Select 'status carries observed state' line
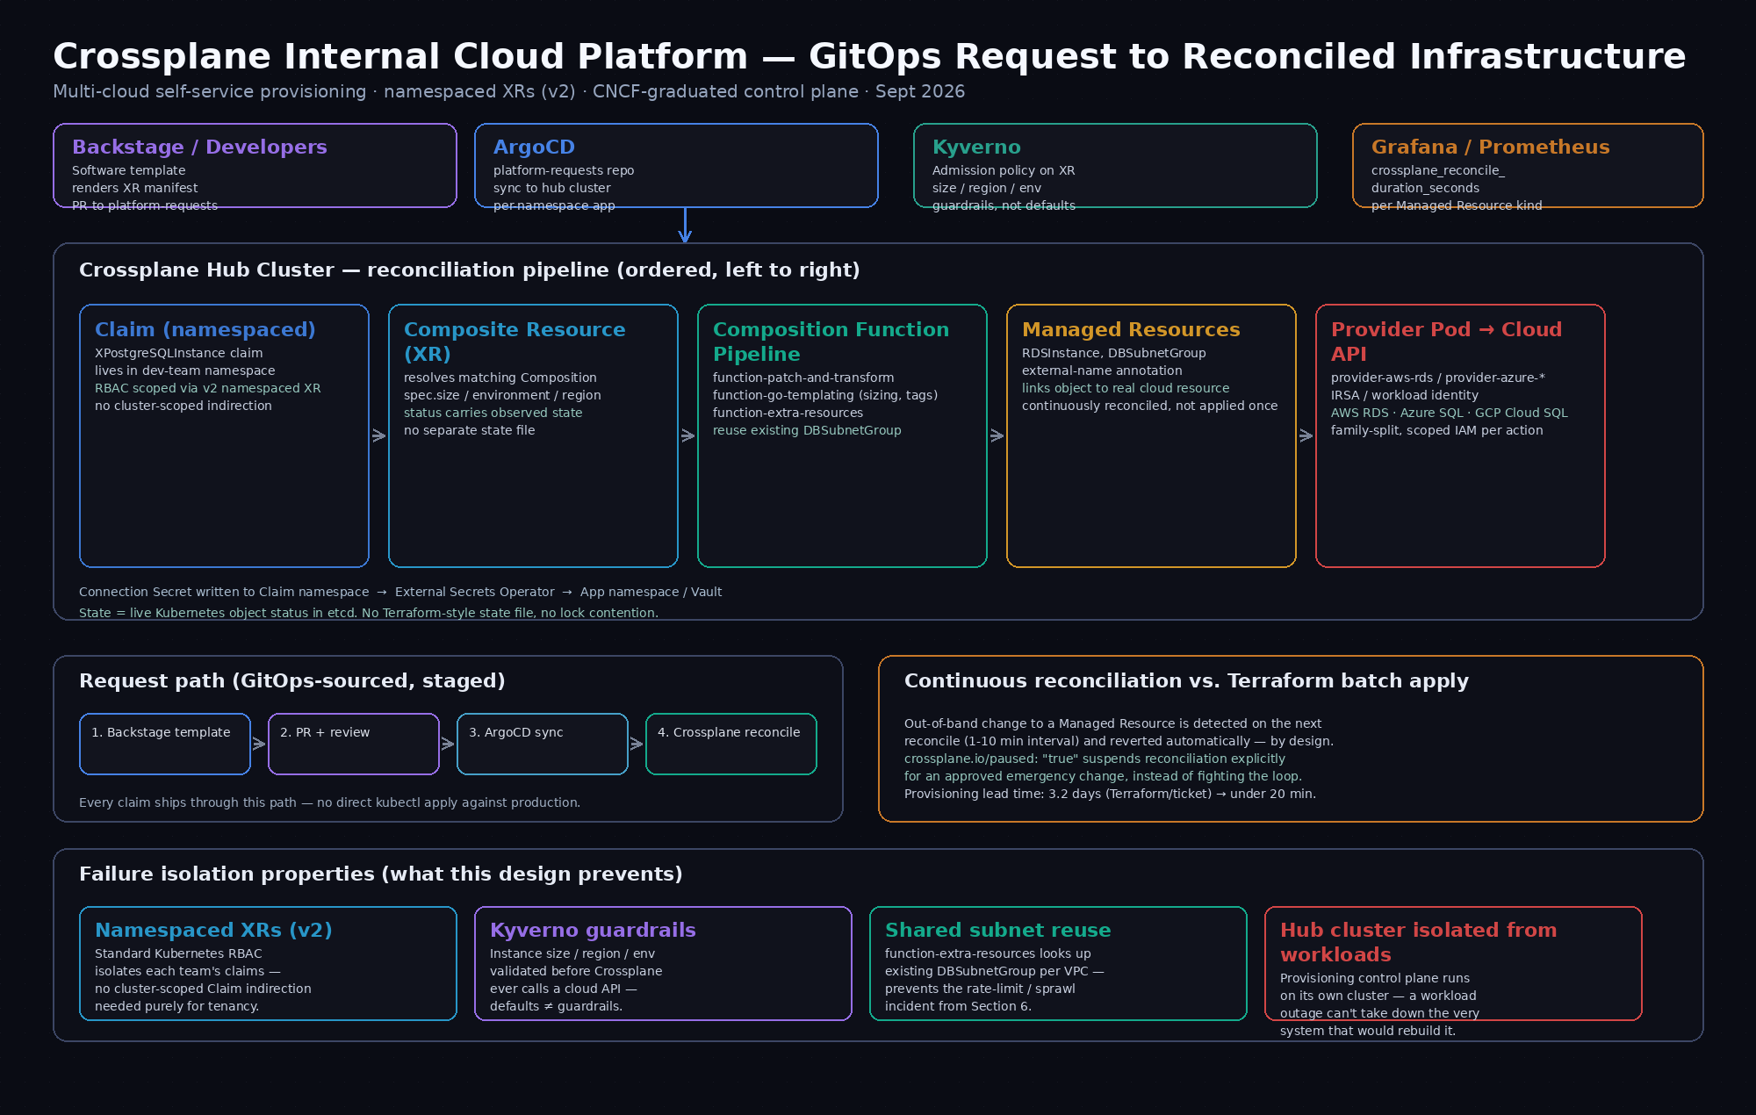The height and width of the screenshot is (1115, 1756). click(493, 413)
